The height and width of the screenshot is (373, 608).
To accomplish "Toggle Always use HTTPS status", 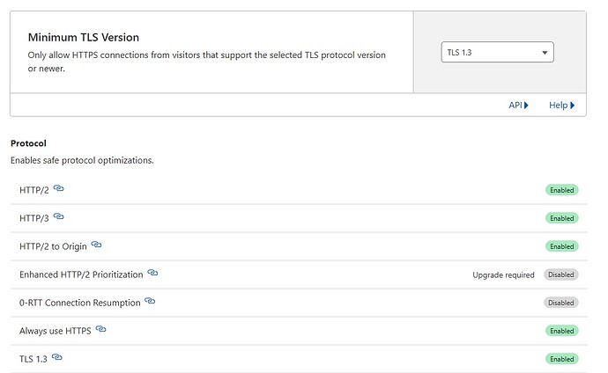I will (x=561, y=331).
